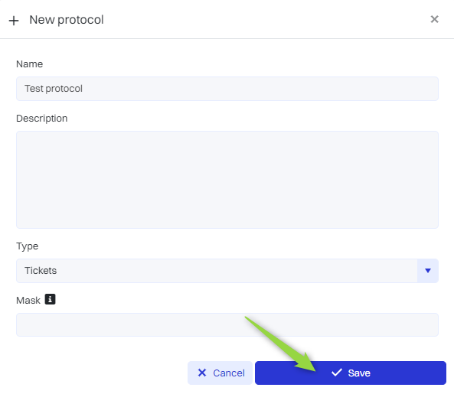Click the Name field label
The image size is (454, 394).
[30, 64]
